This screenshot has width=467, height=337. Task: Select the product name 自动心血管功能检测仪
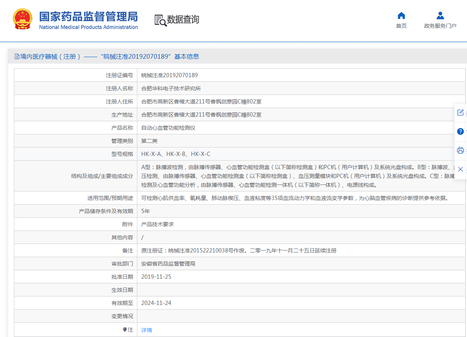click(168, 128)
